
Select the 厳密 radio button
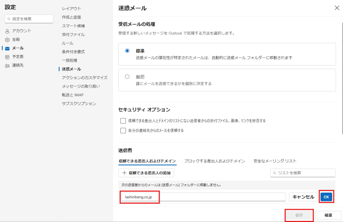[127, 77]
